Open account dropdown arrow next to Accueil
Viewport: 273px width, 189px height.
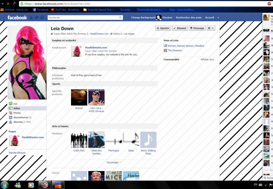pyautogui.click(x=218, y=18)
